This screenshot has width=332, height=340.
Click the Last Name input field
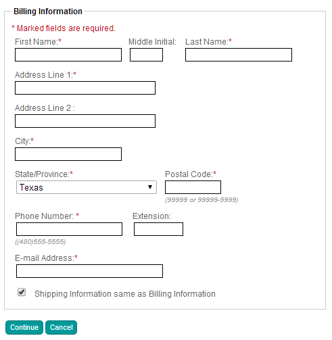click(239, 55)
